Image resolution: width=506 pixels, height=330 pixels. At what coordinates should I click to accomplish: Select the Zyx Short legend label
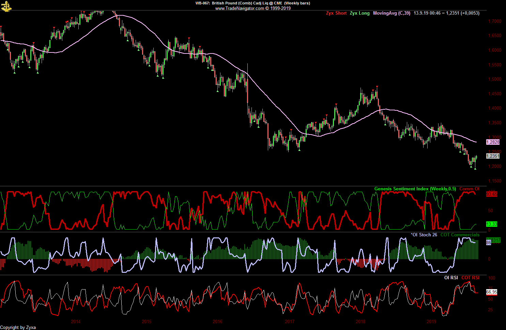pyautogui.click(x=336, y=13)
